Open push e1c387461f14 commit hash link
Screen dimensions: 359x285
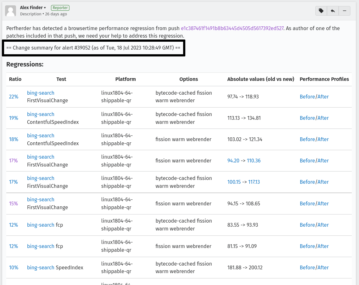coord(232,28)
